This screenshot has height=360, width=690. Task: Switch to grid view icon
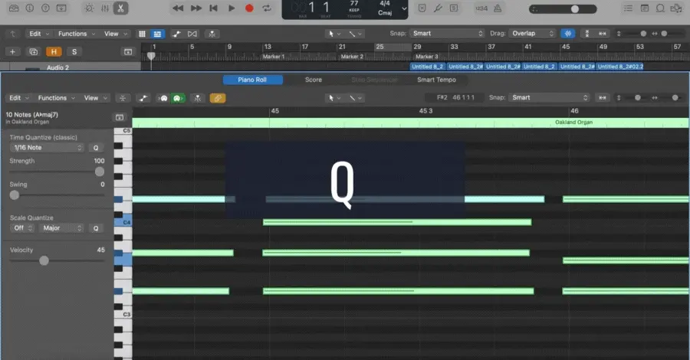[142, 34]
